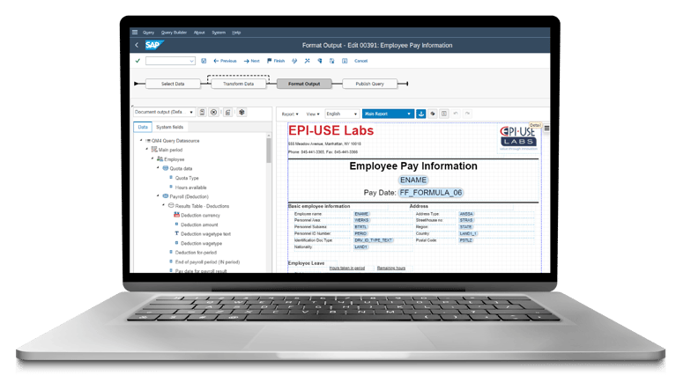Select the Quota Type tree item
The height and width of the screenshot is (390, 676).
coord(187,178)
